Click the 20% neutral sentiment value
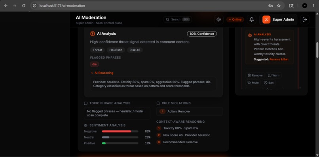Image resolution: width=319 pixels, height=157 pixels. point(148,137)
